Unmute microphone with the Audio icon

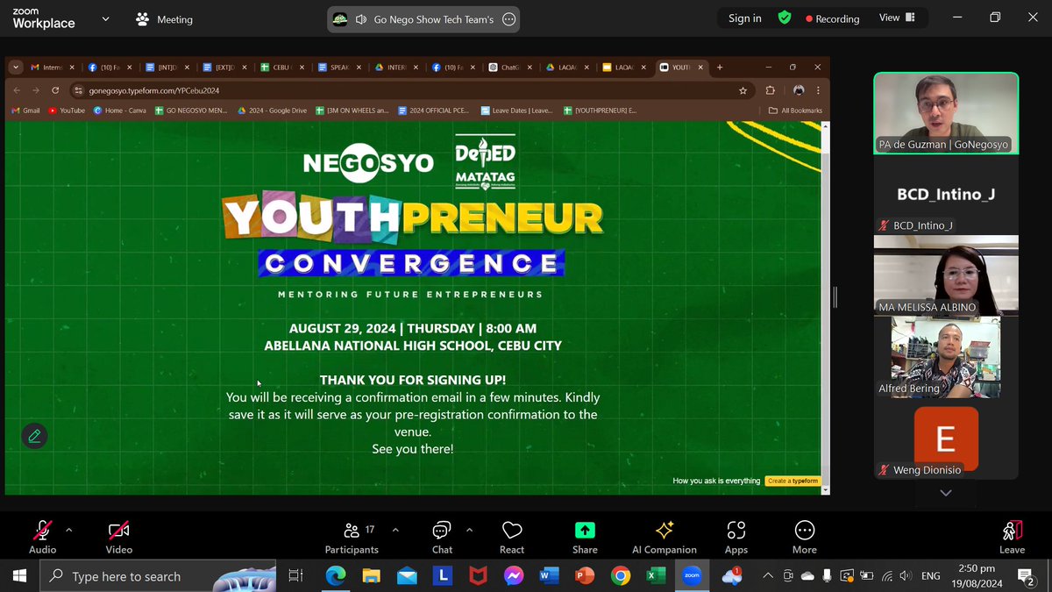[x=42, y=530]
